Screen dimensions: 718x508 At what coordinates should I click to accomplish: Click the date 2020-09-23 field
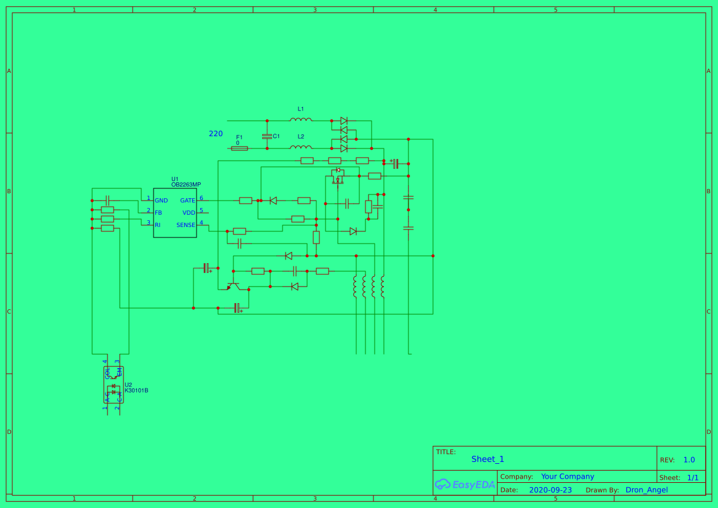[551, 490]
